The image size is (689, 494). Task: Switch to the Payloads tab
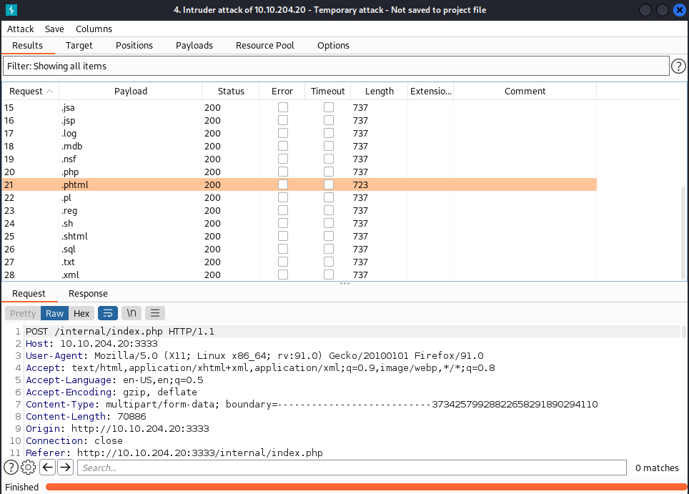(194, 45)
